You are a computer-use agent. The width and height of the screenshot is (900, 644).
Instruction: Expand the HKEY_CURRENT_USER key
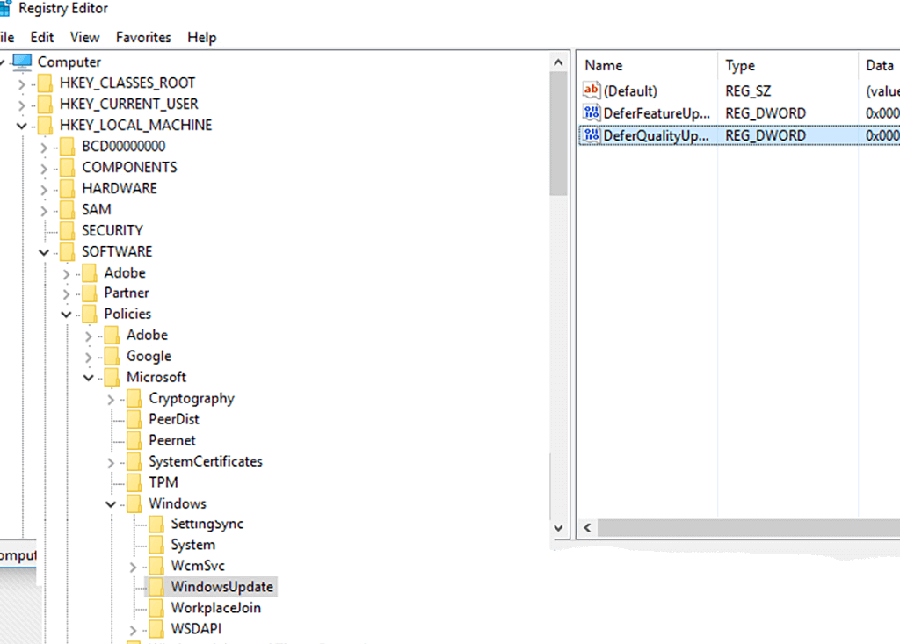pos(21,105)
